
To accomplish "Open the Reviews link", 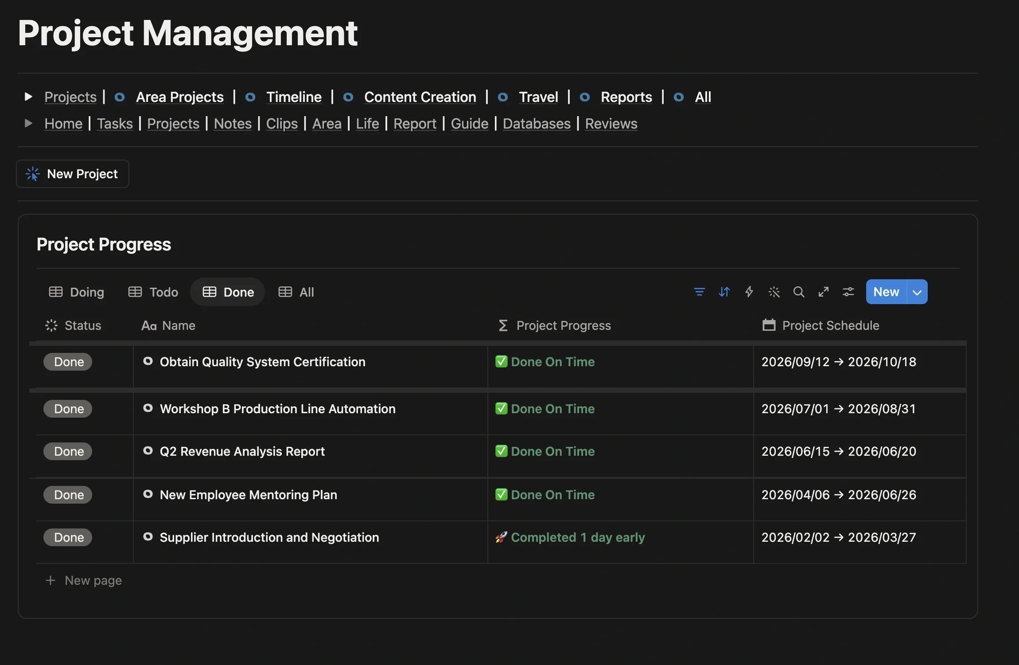I will (x=611, y=123).
